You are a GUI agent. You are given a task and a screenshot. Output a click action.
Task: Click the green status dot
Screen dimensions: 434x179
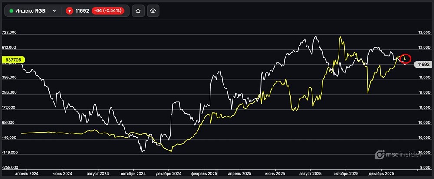(x=11, y=11)
